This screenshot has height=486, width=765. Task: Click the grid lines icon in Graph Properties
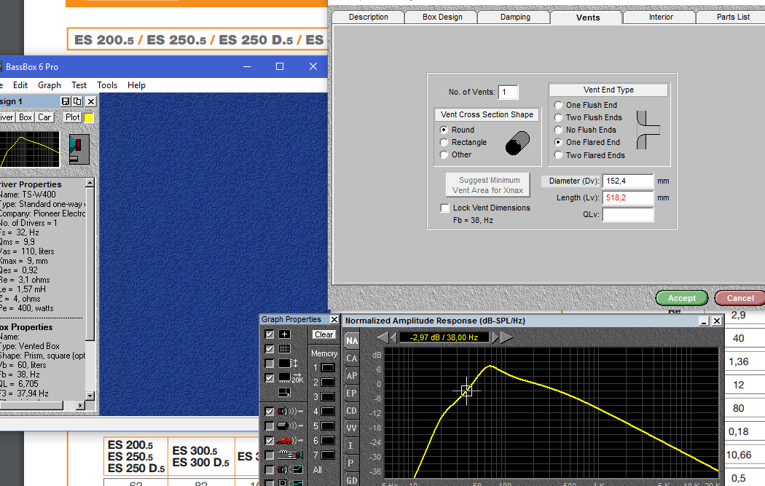(x=284, y=349)
